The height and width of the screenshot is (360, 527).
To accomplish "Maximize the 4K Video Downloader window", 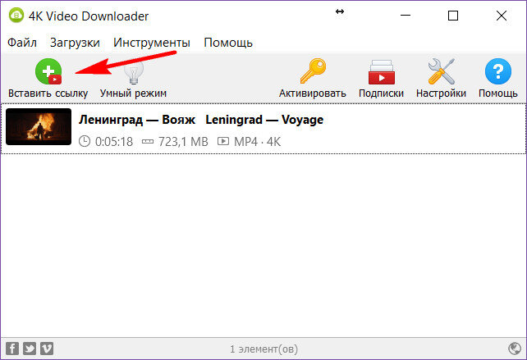I will click(x=453, y=16).
